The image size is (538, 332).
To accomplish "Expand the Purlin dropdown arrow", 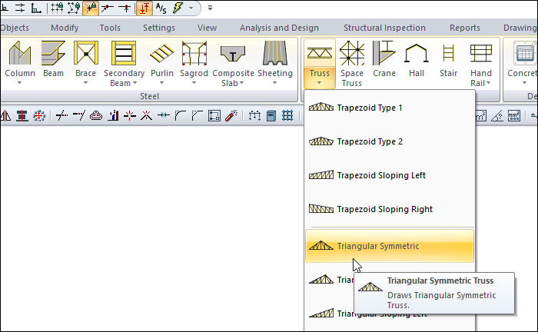I will click(x=161, y=83).
